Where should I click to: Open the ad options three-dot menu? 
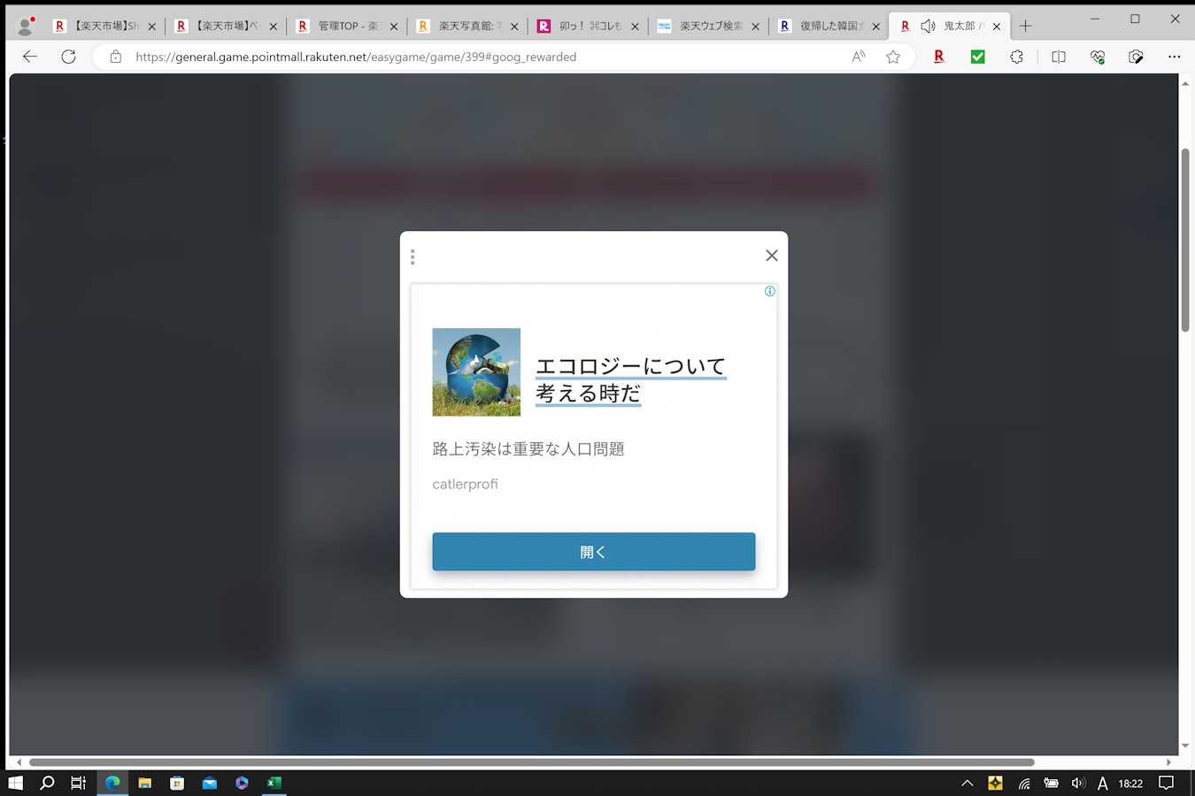tap(412, 257)
